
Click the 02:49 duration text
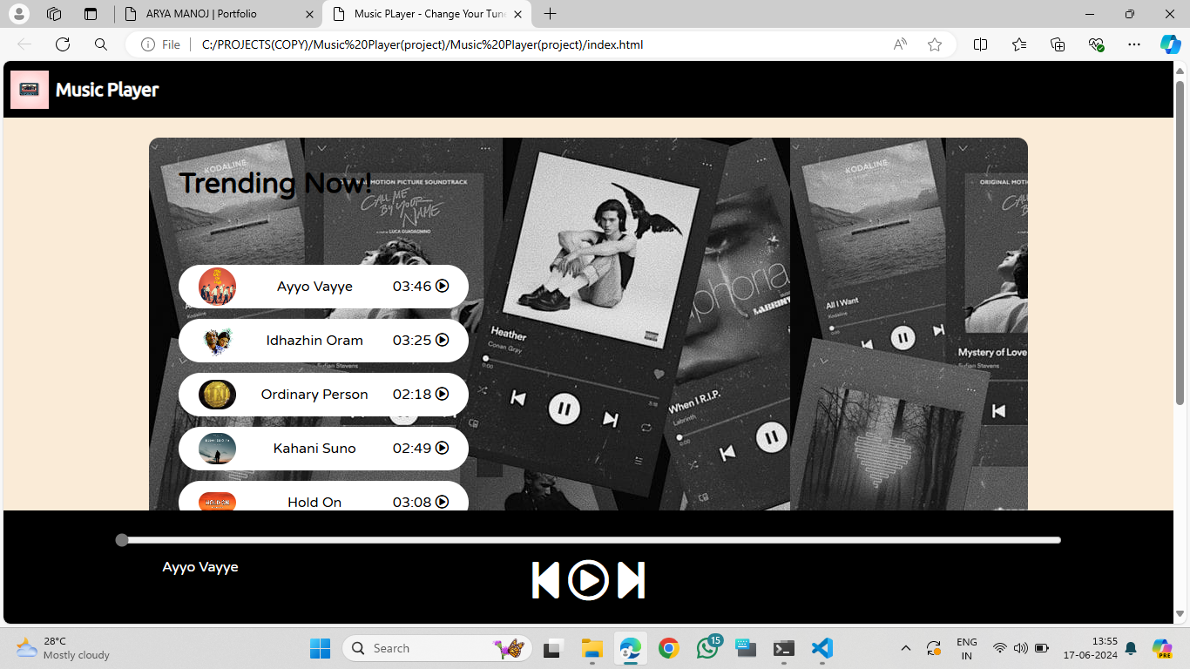(x=412, y=449)
